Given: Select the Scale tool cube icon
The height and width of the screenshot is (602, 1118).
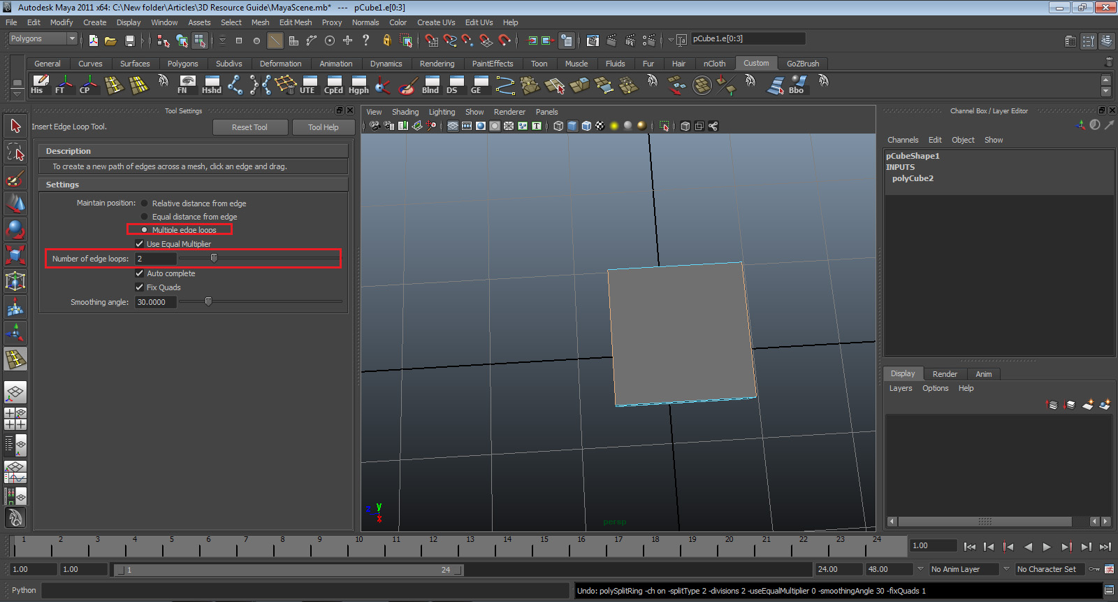Looking at the screenshot, I should [x=15, y=255].
